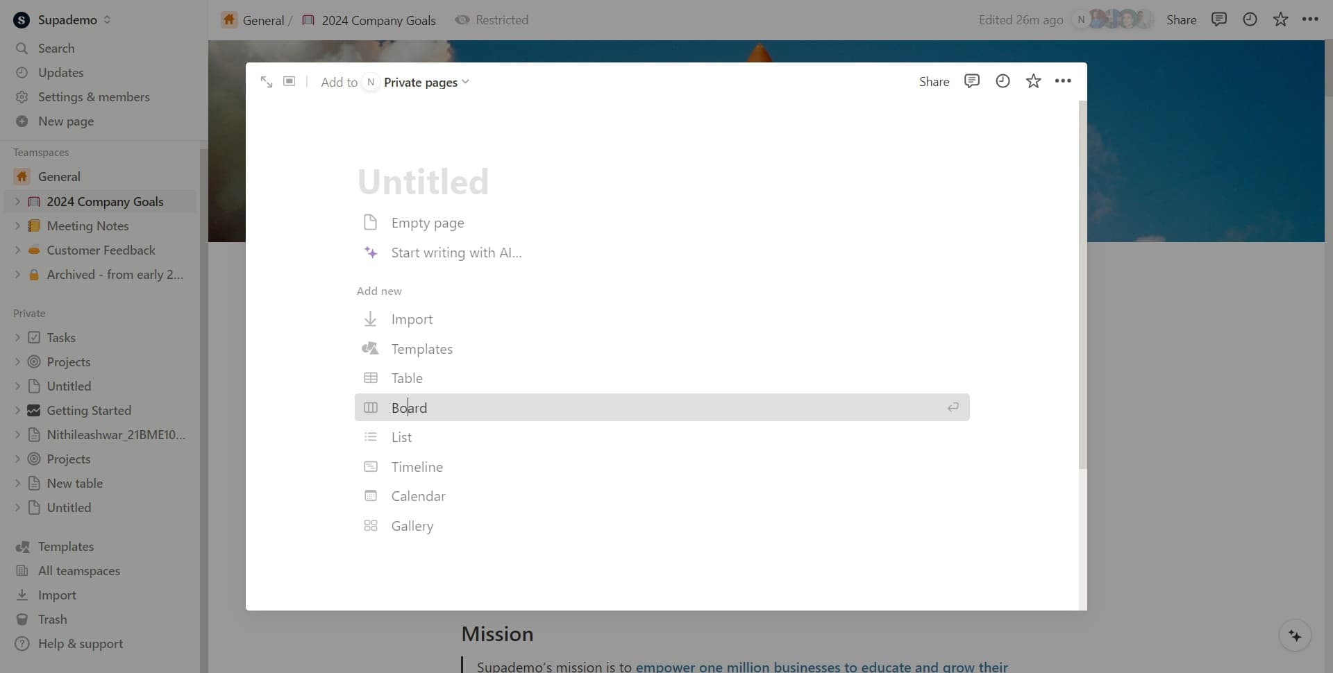Open page history clock in modal
1333x673 pixels.
tap(1003, 81)
